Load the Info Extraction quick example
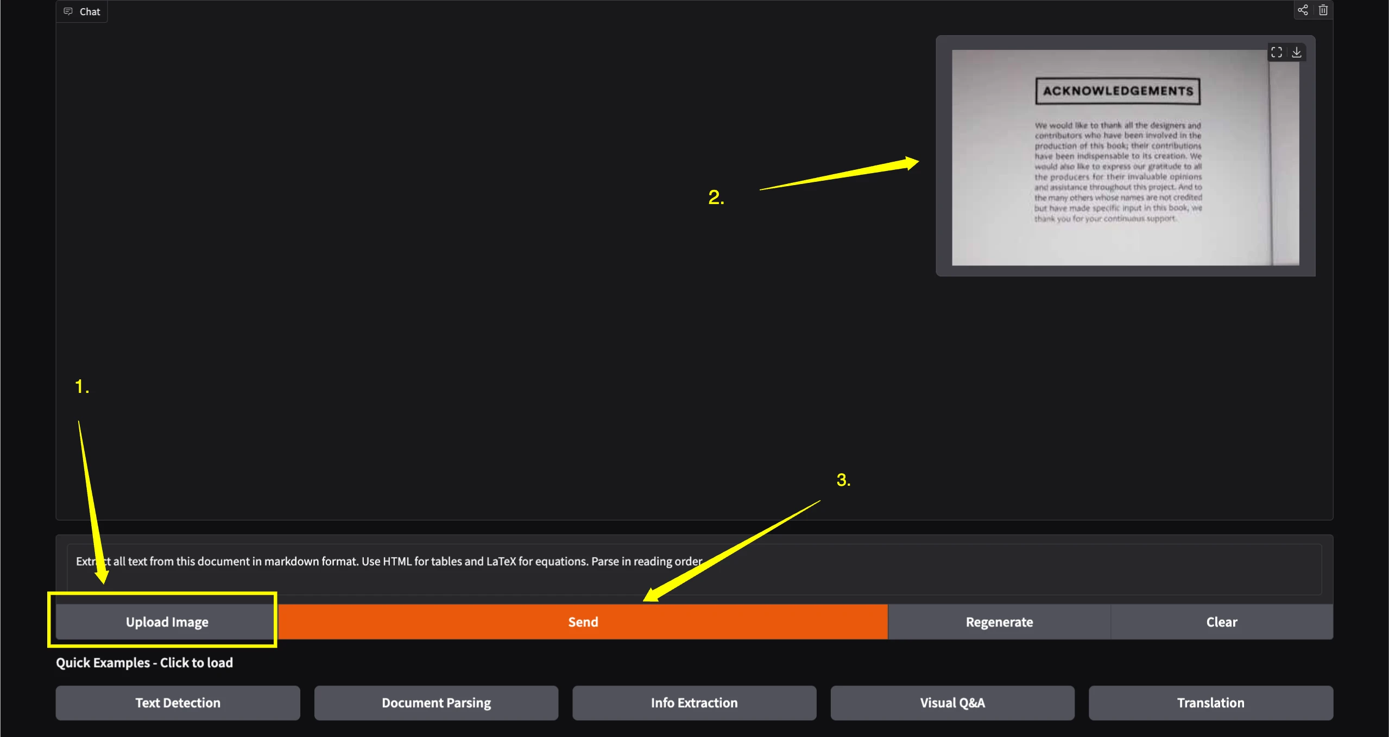The image size is (1389, 737). click(694, 703)
